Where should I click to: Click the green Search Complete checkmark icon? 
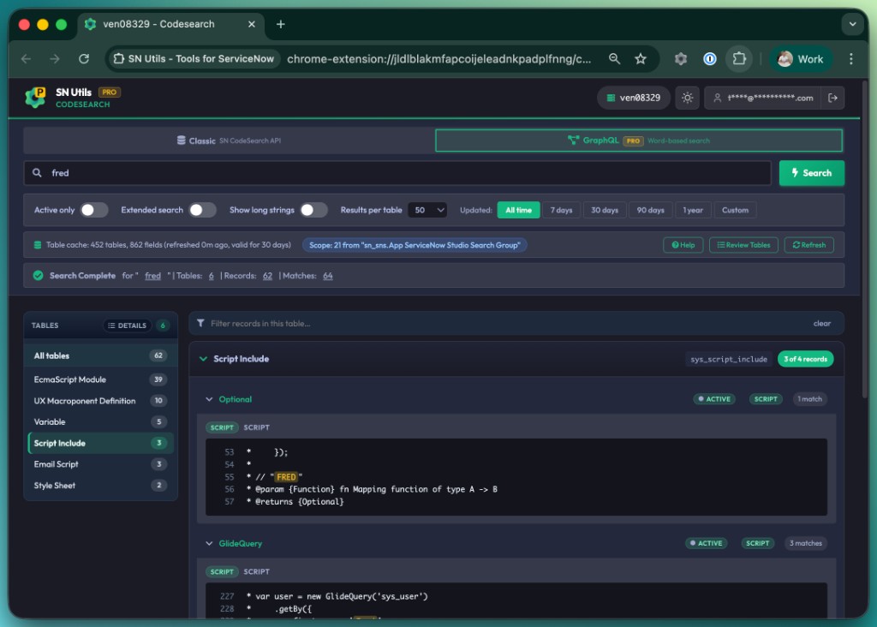coord(38,275)
